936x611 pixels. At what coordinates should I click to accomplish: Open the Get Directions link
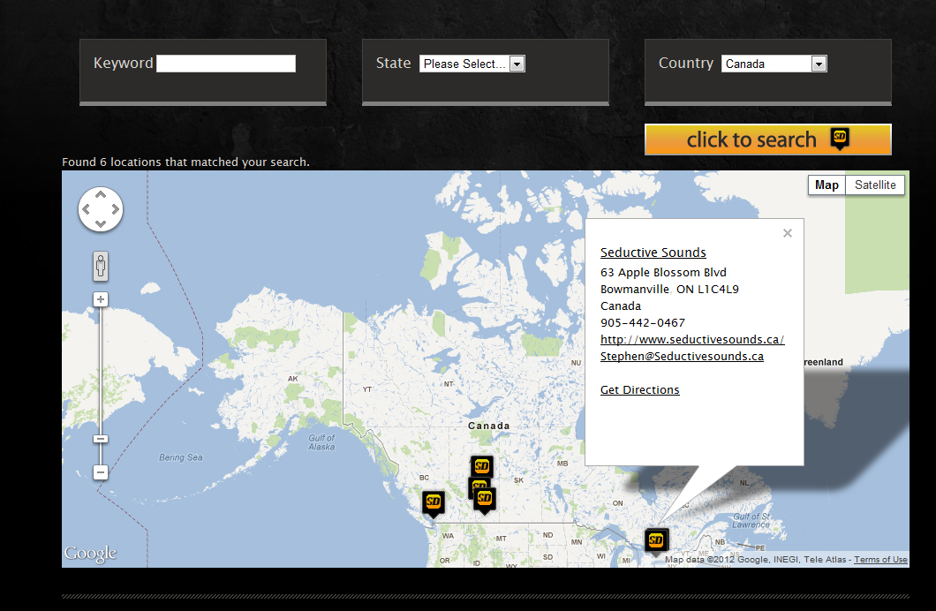click(640, 389)
